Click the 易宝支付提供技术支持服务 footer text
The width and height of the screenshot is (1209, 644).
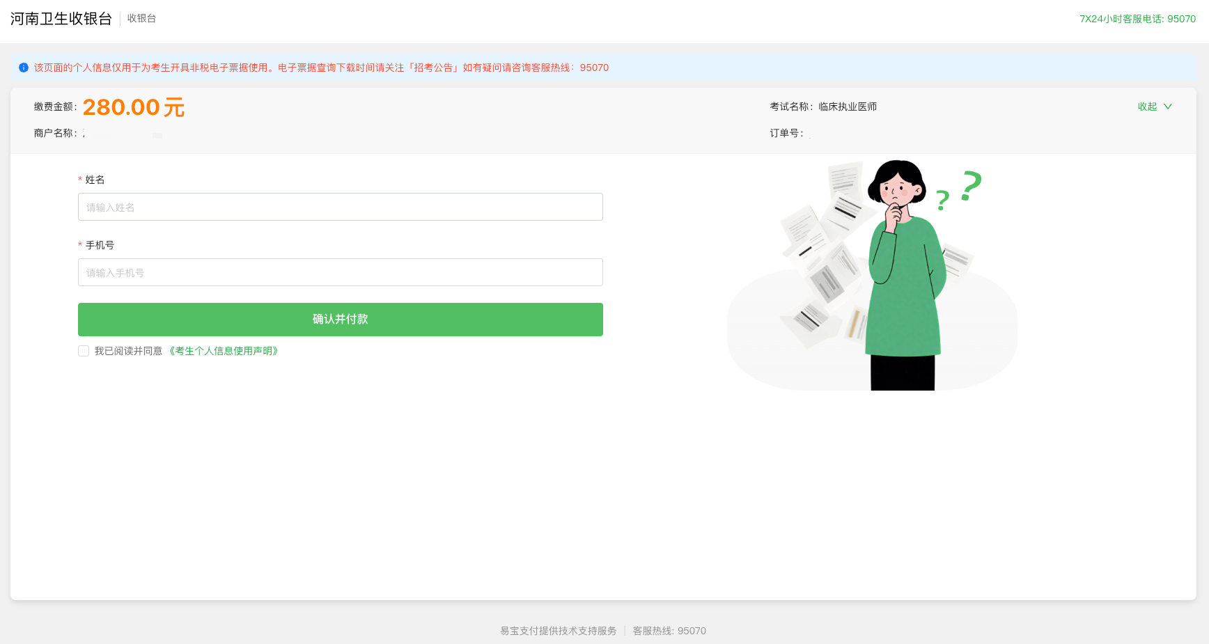[559, 631]
